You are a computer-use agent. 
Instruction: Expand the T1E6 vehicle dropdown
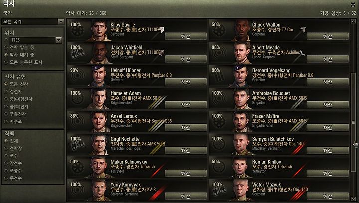59,40
